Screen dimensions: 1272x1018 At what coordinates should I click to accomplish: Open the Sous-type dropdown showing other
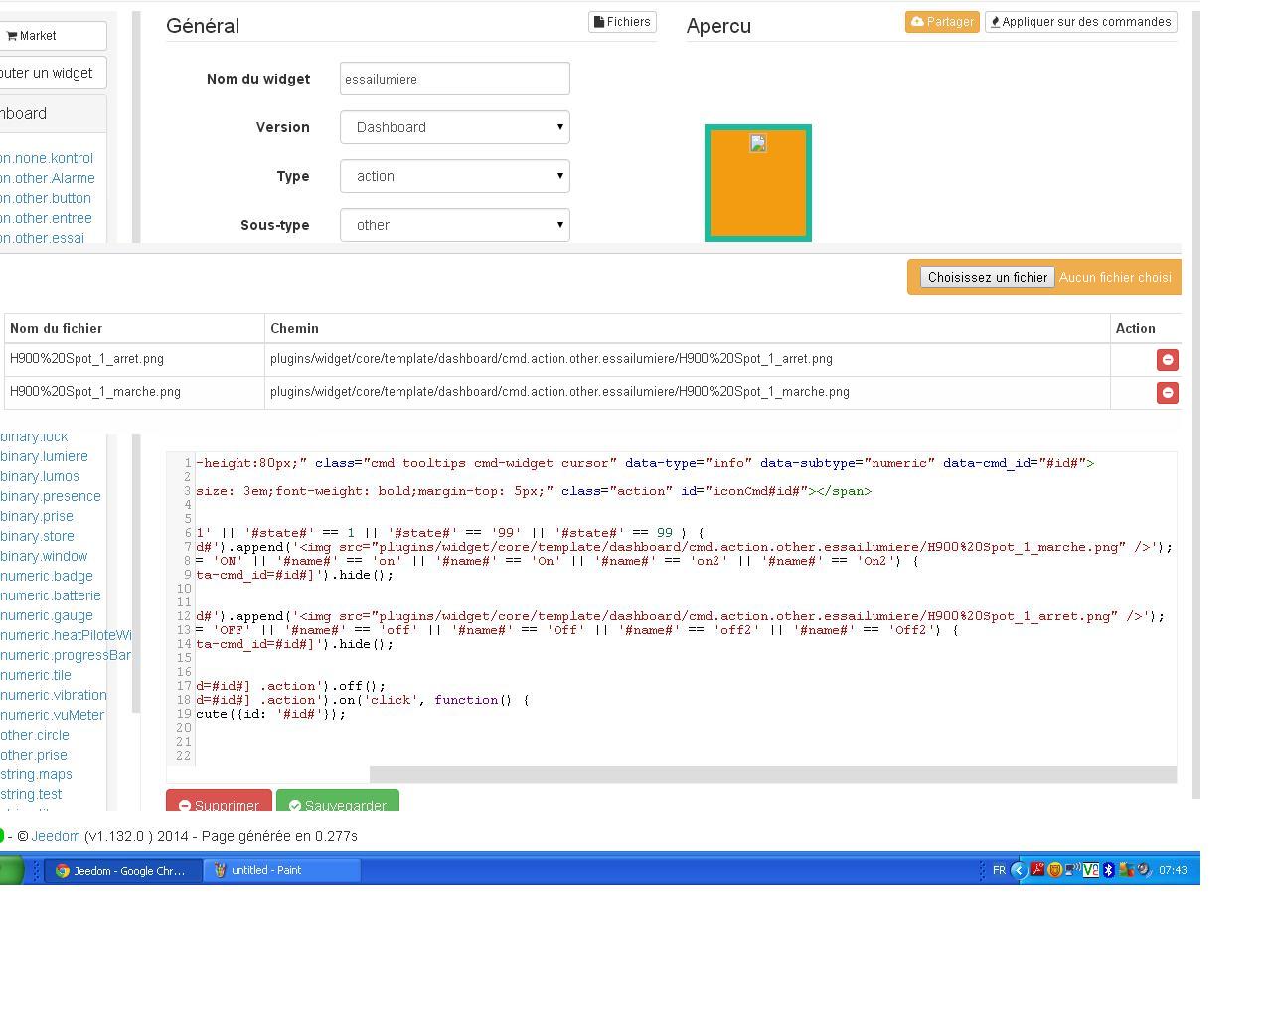[x=455, y=225]
